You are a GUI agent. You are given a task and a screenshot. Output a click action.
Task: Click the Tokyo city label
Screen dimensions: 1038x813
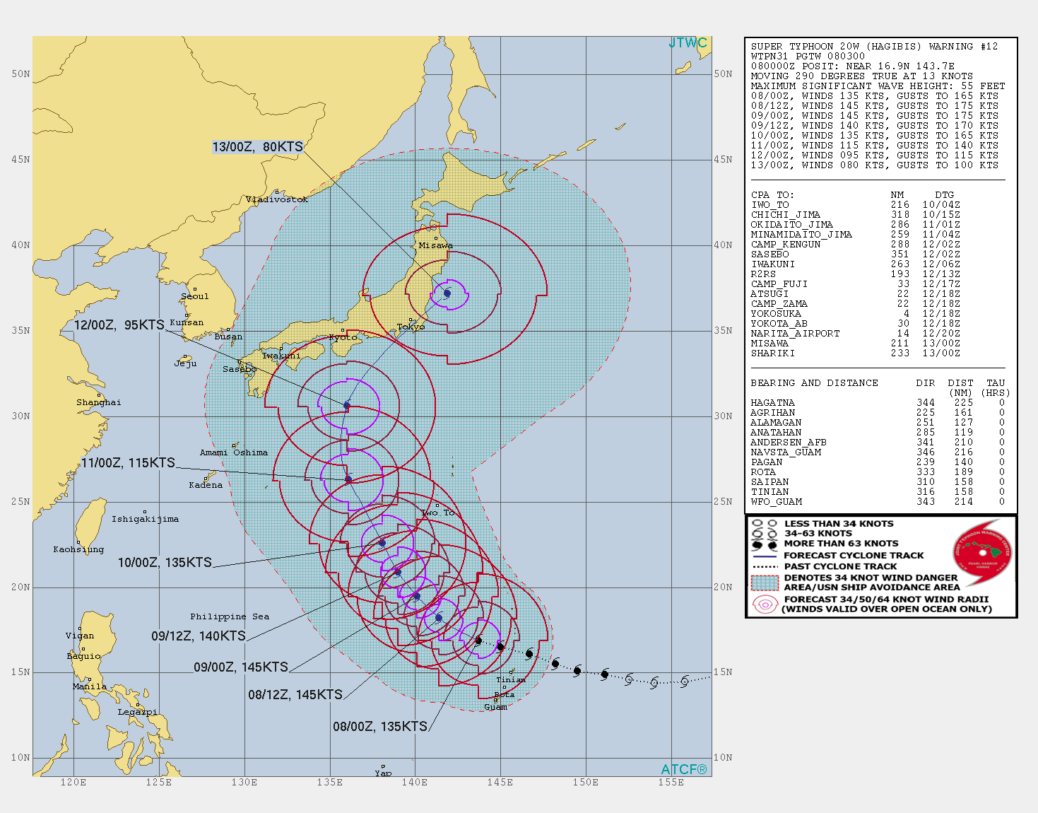coord(411,327)
